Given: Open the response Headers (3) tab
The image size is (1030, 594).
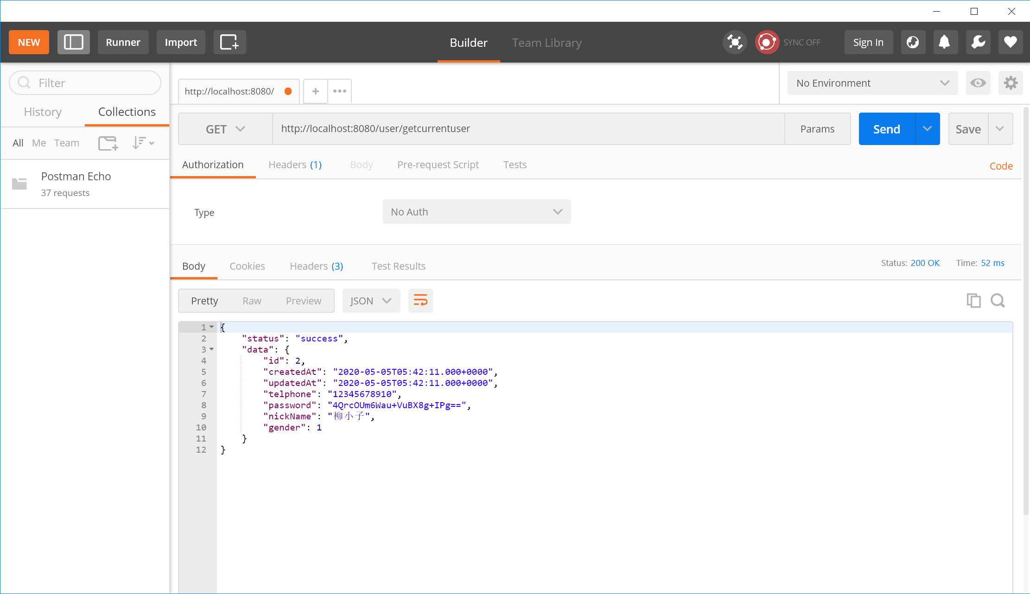Looking at the screenshot, I should 317,266.
